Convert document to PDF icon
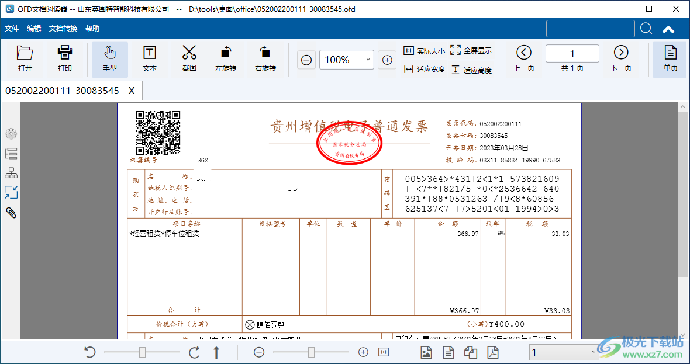 pos(493,352)
